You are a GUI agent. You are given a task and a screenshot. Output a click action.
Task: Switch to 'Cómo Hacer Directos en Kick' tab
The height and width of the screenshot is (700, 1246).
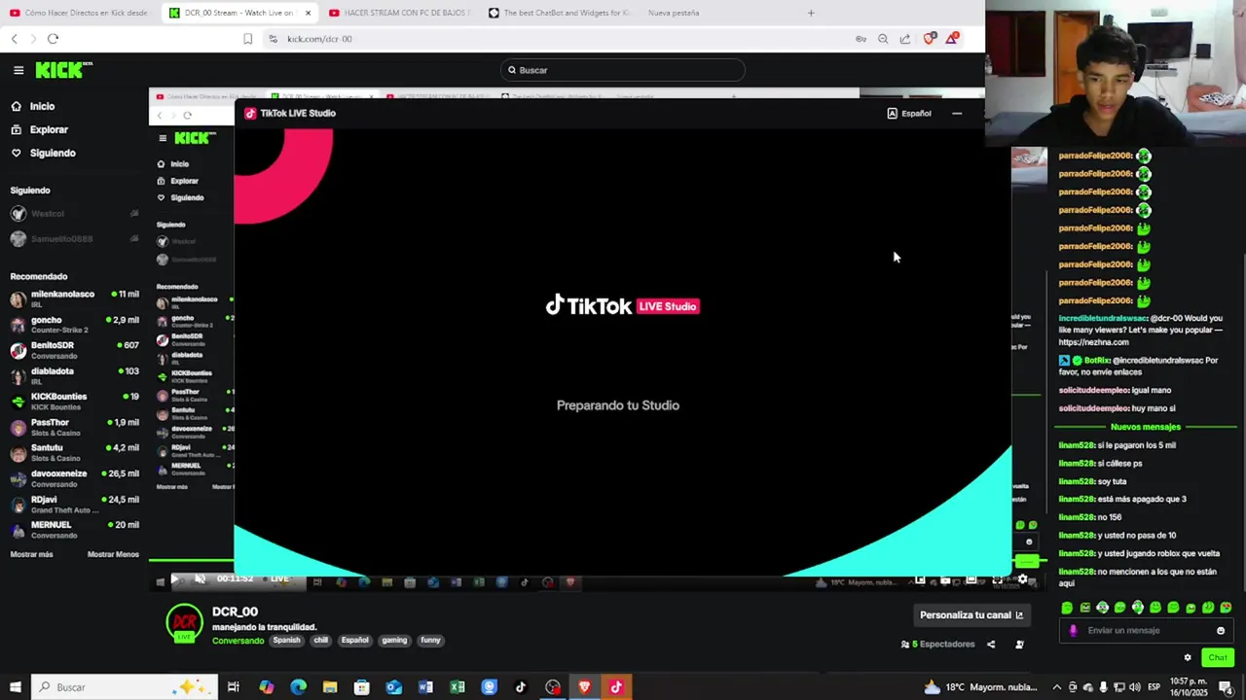tap(78, 13)
